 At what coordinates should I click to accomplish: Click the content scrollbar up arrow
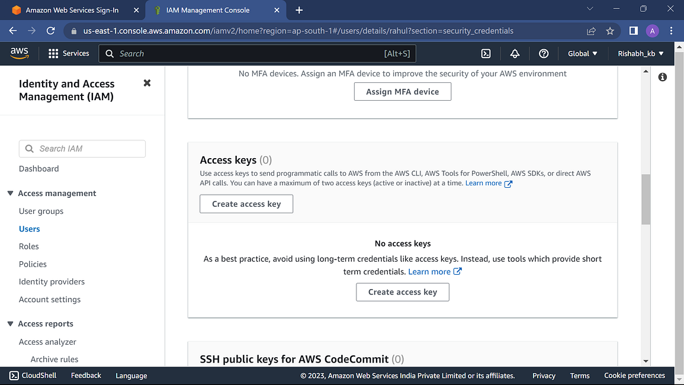pyautogui.click(x=646, y=71)
